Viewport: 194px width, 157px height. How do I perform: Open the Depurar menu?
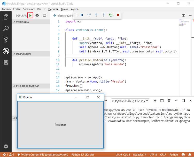(x=53, y=9)
